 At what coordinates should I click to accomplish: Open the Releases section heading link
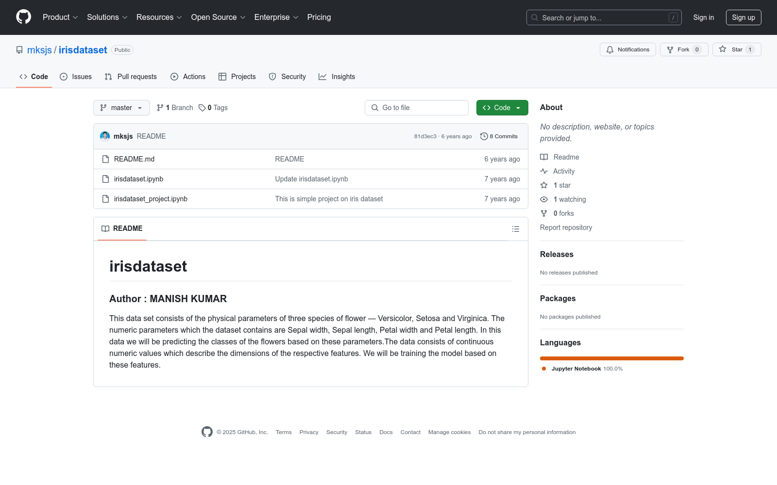click(x=557, y=254)
